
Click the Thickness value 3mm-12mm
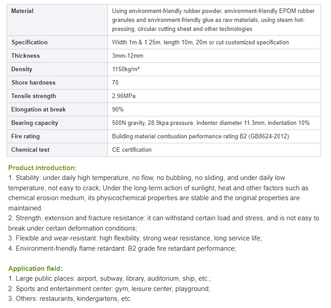click(127, 56)
